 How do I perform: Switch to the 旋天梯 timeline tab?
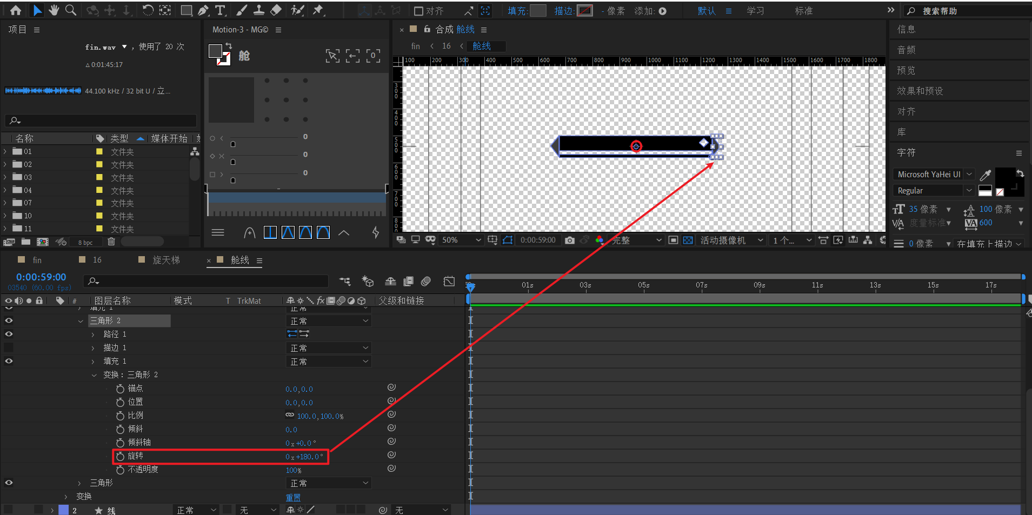pyautogui.click(x=166, y=260)
